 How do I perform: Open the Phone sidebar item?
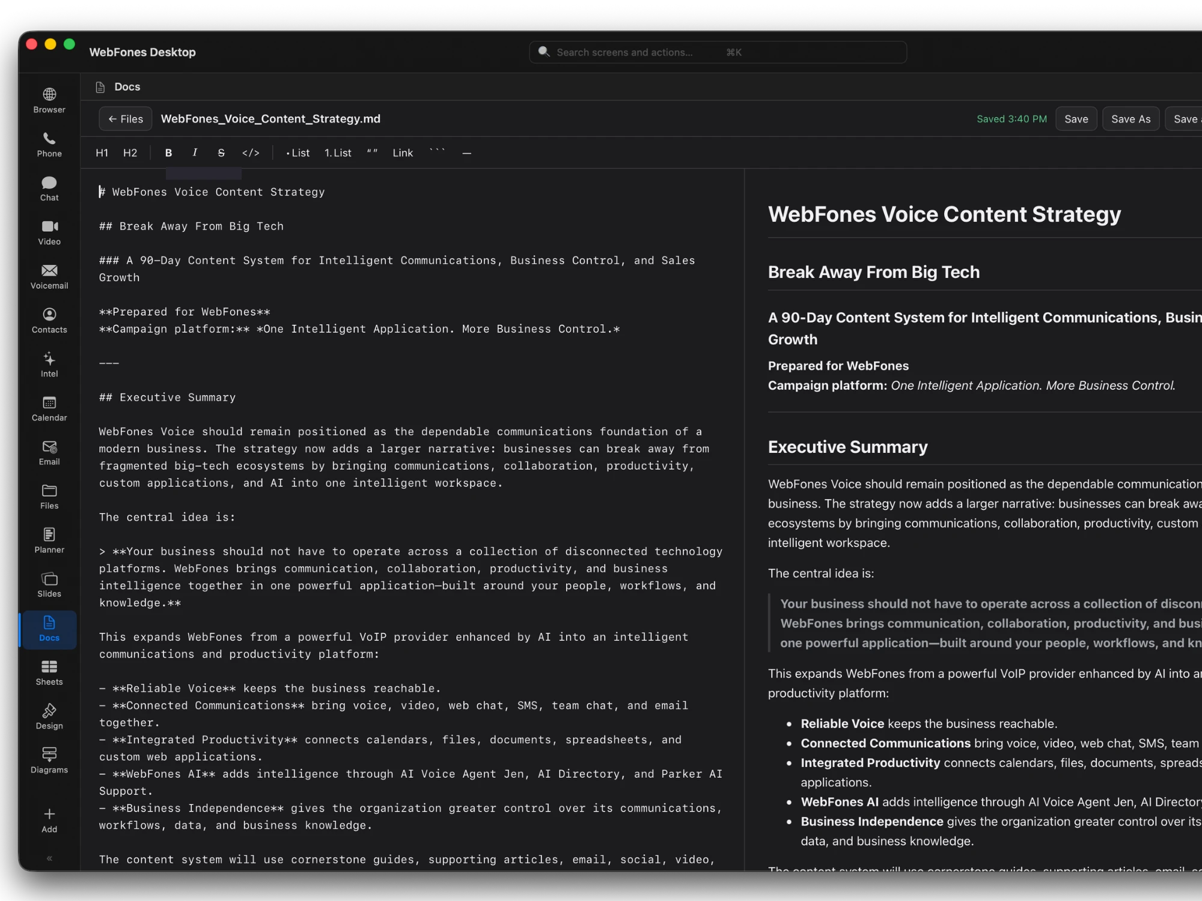pyautogui.click(x=49, y=145)
